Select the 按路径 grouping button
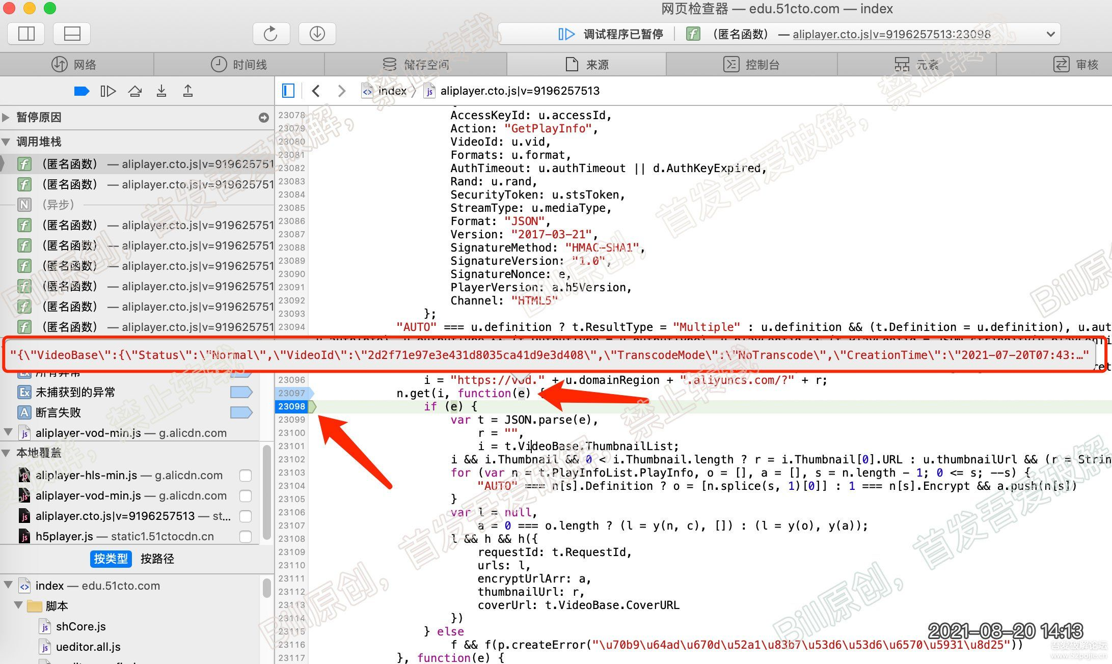This screenshot has height=664, width=1112. (x=157, y=559)
